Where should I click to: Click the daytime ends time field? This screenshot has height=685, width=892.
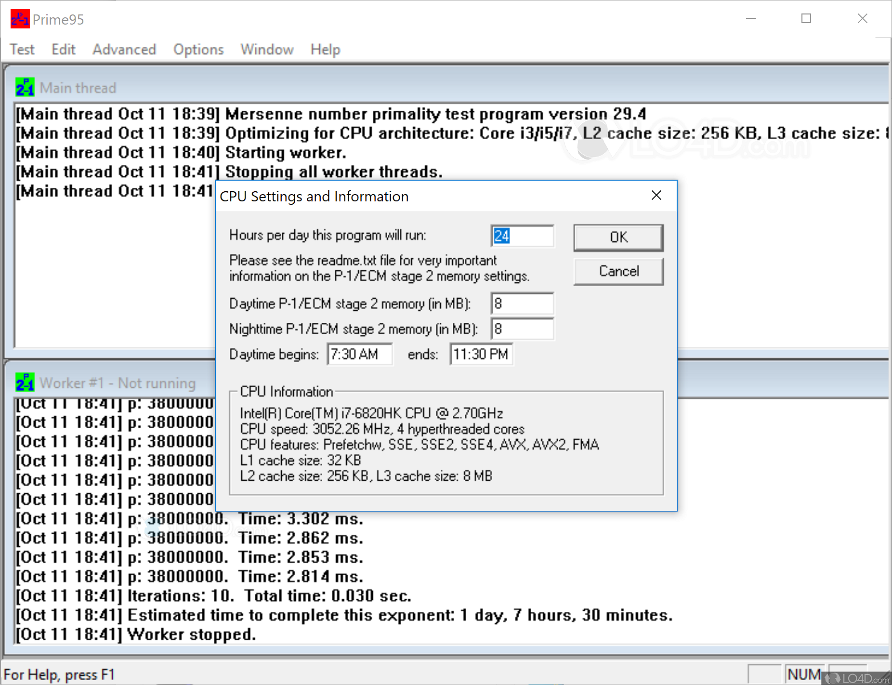point(481,355)
